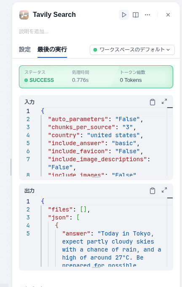
Task: Select the 最後の実行 tab
Action: tap(52, 49)
